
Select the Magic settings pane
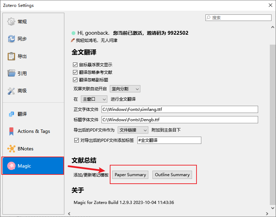point(33,166)
